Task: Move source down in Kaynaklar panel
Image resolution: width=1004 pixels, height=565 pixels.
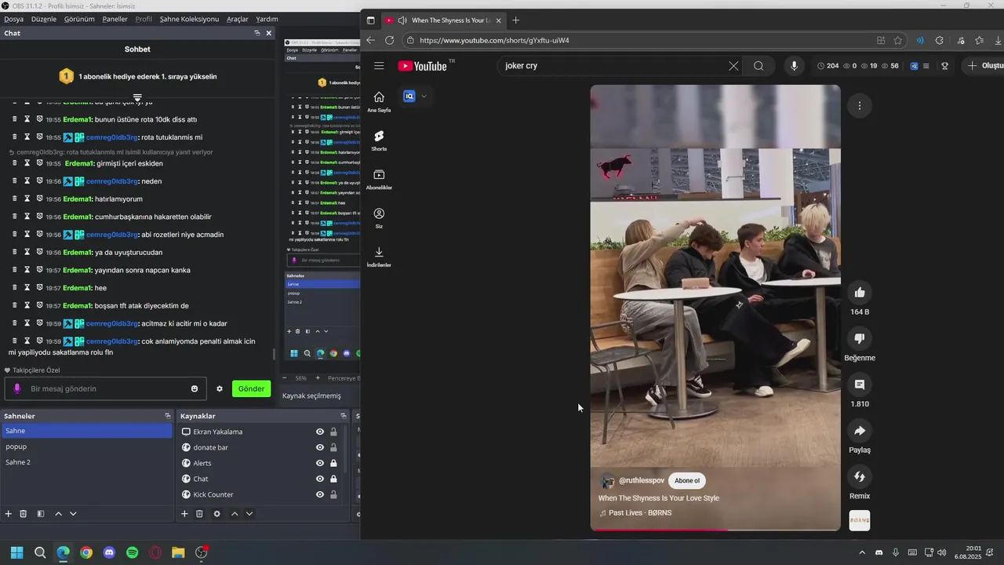Action: coord(249,514)
